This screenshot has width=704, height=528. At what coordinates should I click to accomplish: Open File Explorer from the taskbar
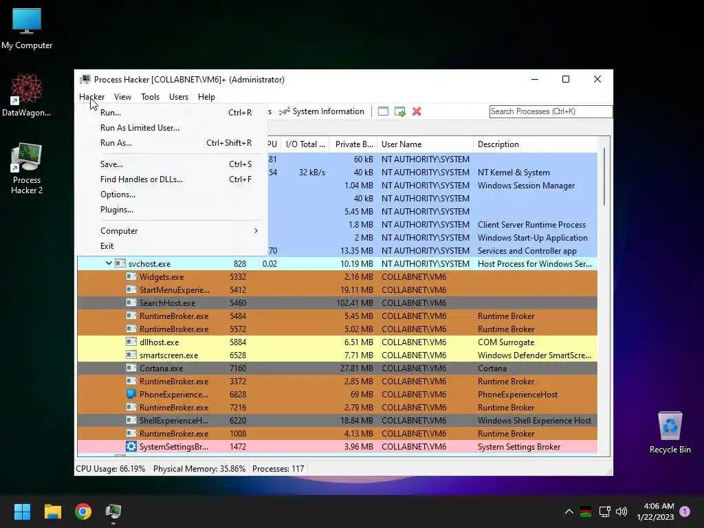52,511
